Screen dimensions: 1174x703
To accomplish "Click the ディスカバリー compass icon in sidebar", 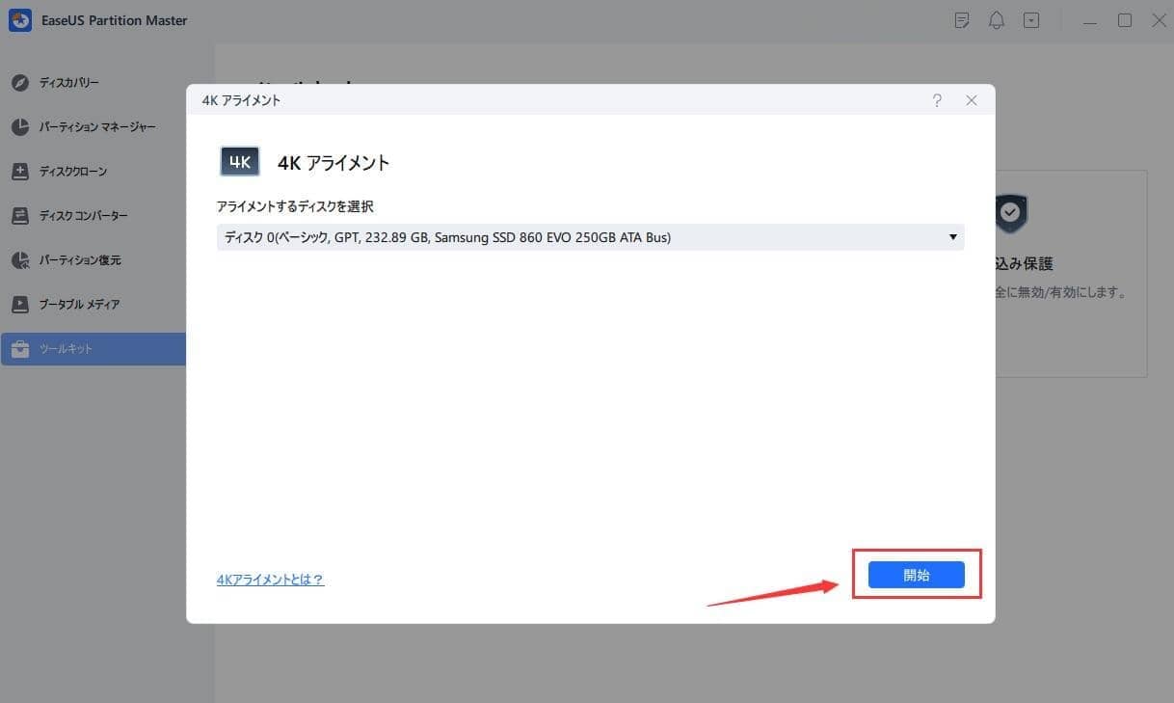I will 20,83.
